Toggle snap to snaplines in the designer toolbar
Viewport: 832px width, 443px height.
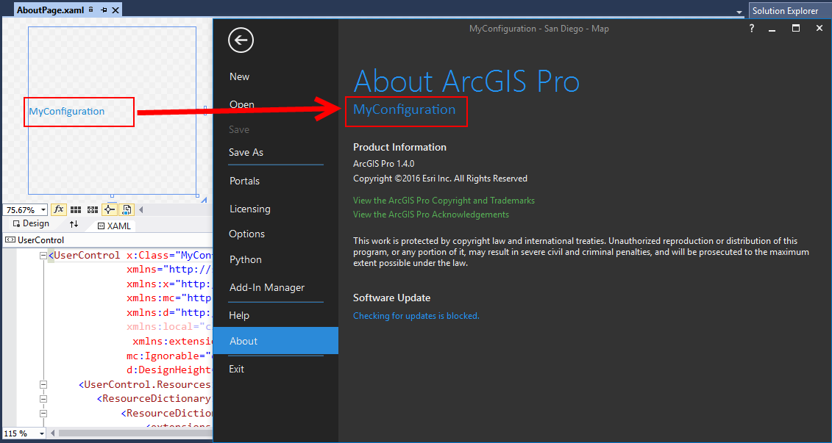(109, 209)
